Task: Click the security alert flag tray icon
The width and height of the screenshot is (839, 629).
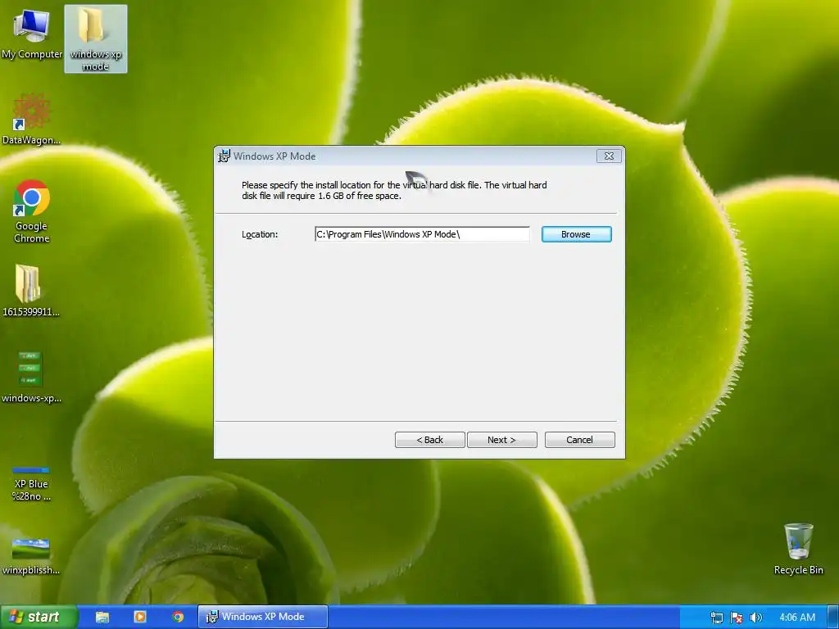Action: (x=737, y=618)
